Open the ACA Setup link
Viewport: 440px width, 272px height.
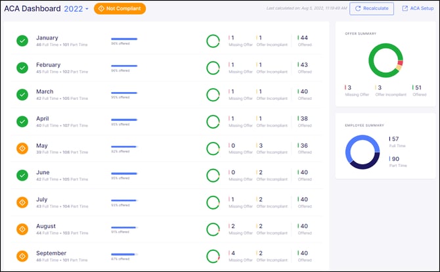pyautogui.click(x=418, y=9)
